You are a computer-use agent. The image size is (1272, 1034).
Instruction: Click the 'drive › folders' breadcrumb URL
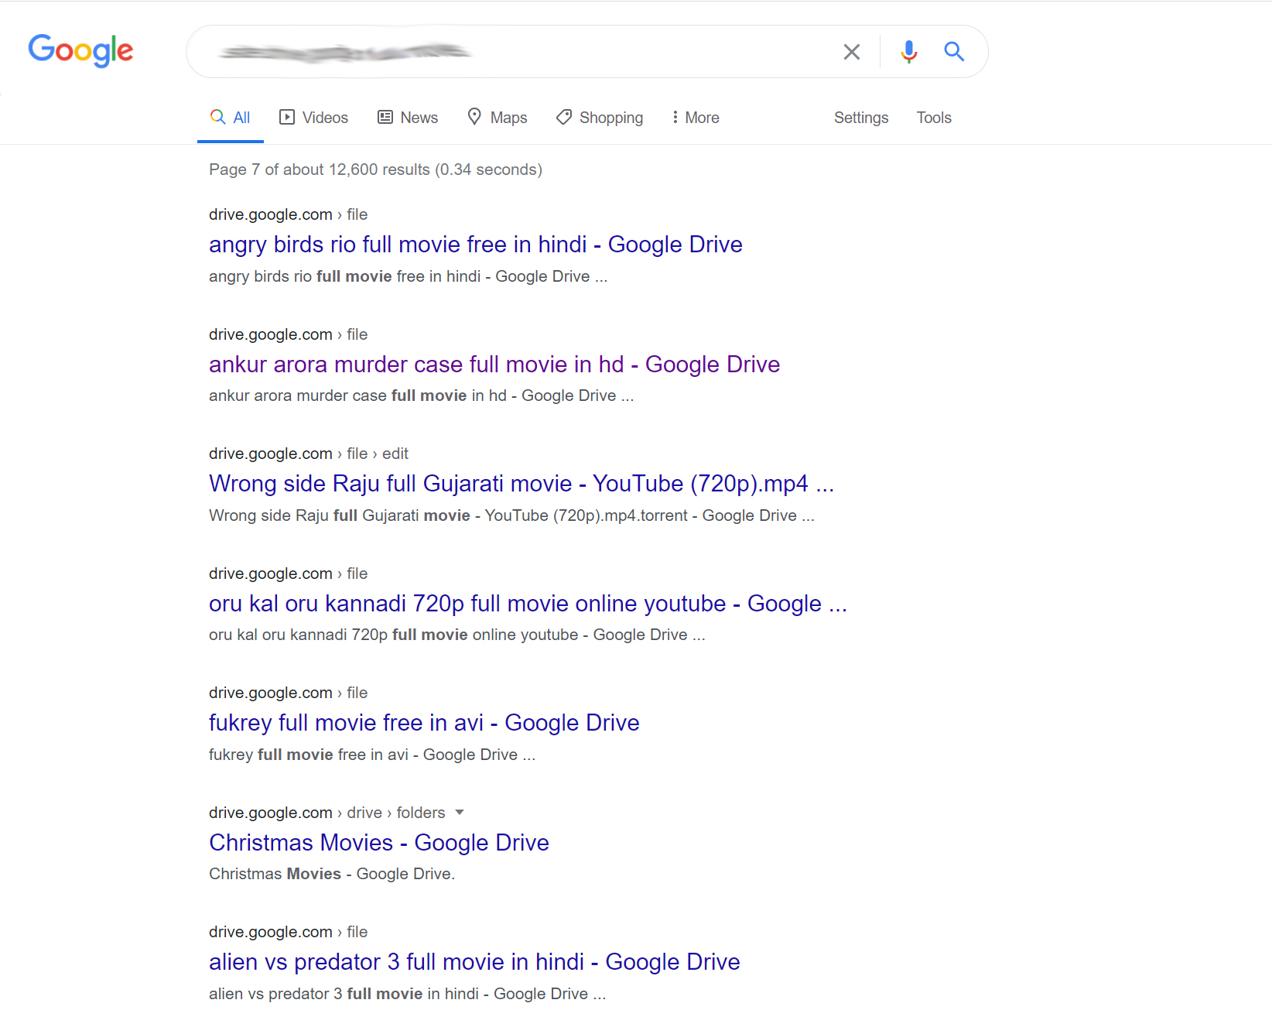click(x=327, y=813)
